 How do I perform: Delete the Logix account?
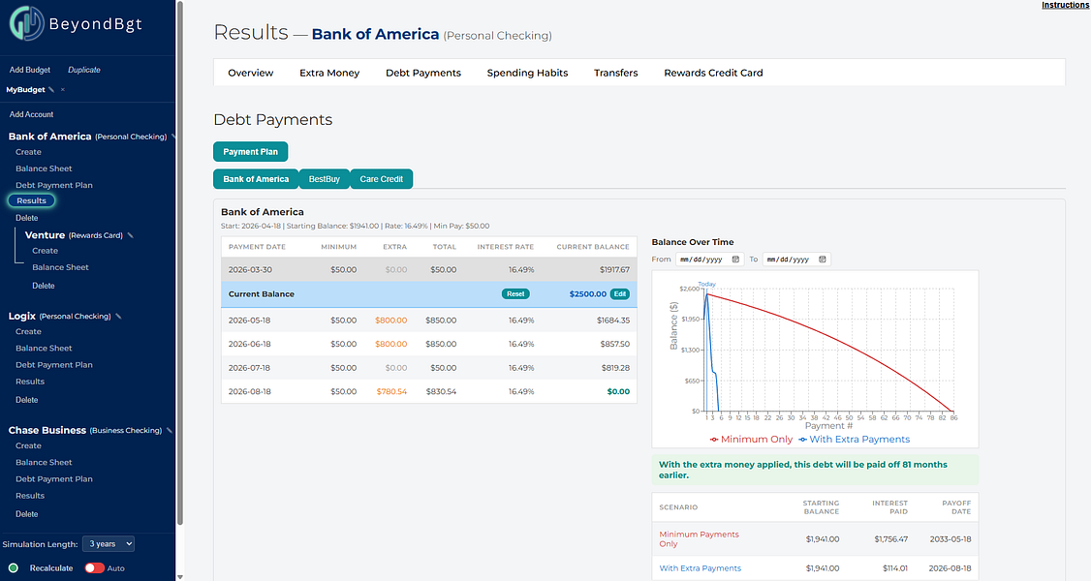[x=26, y=400]
